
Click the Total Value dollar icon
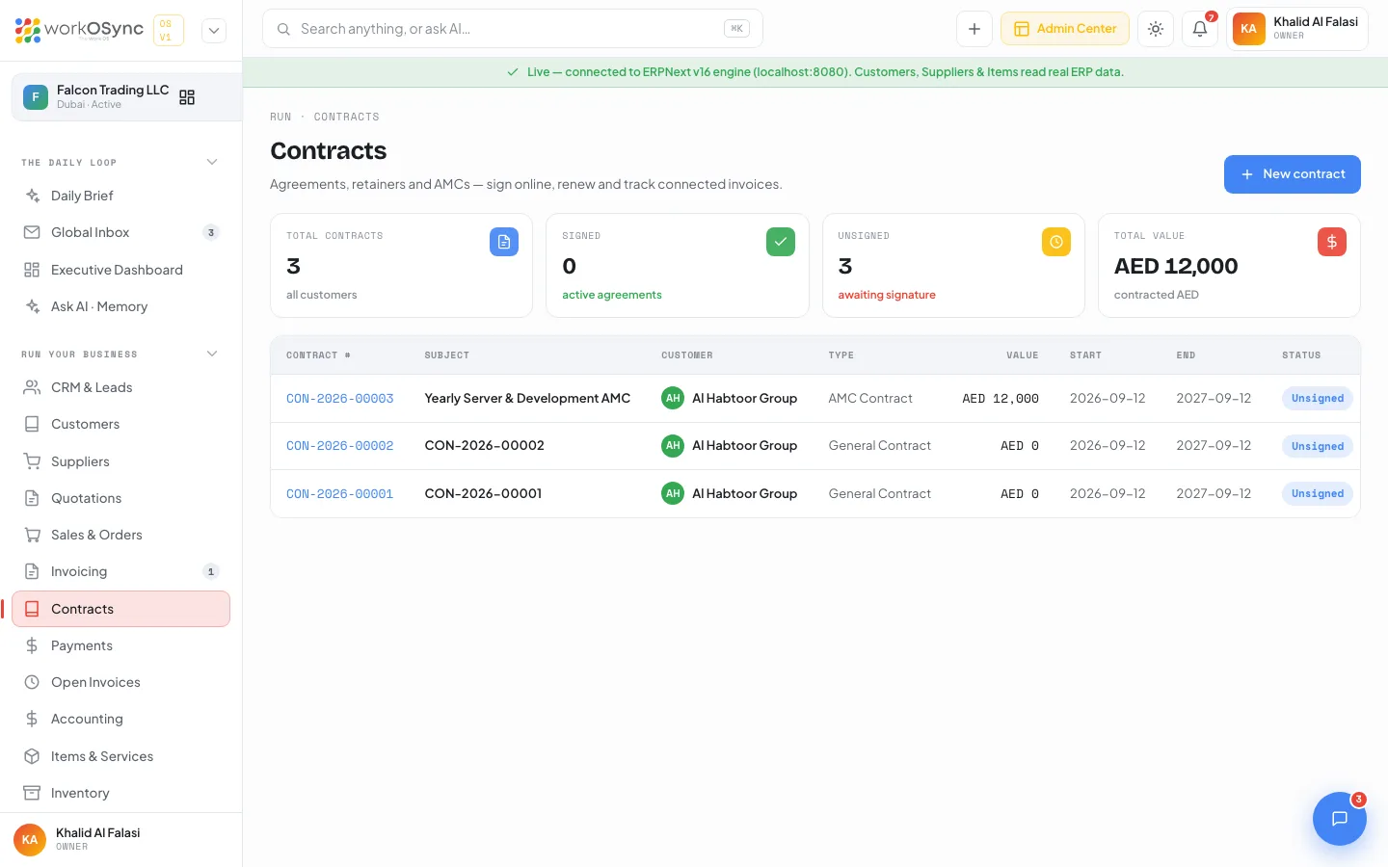pyautogui.click(x=1332, y=242)
